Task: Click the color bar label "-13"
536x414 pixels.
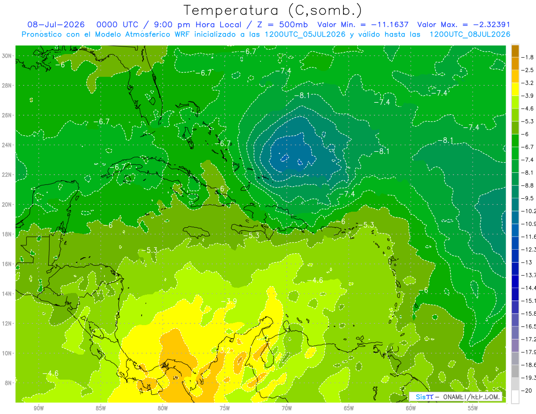Action: coord(527,262)
